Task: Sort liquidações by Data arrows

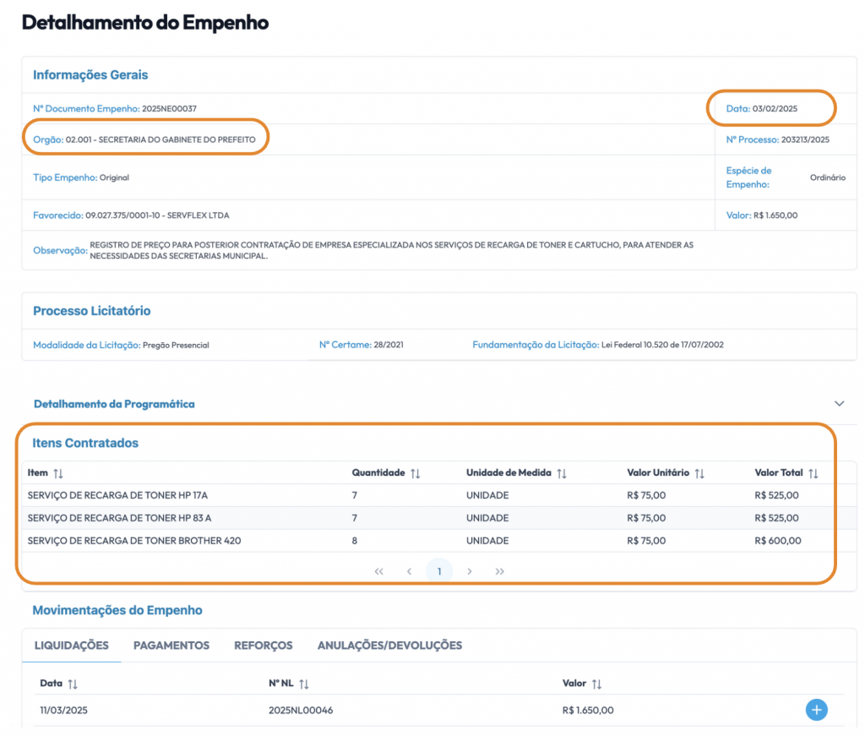Action: point(73,684)
